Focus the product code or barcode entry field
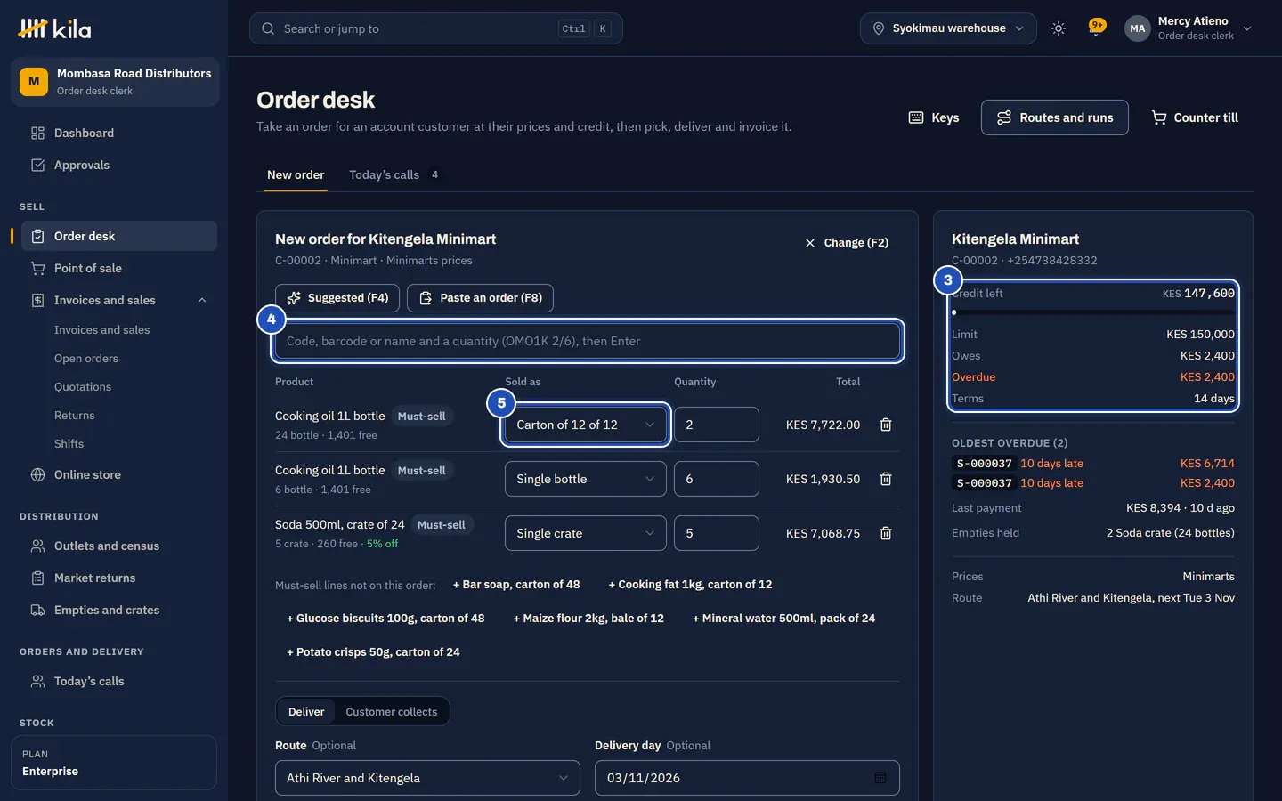 click(588, 341)
